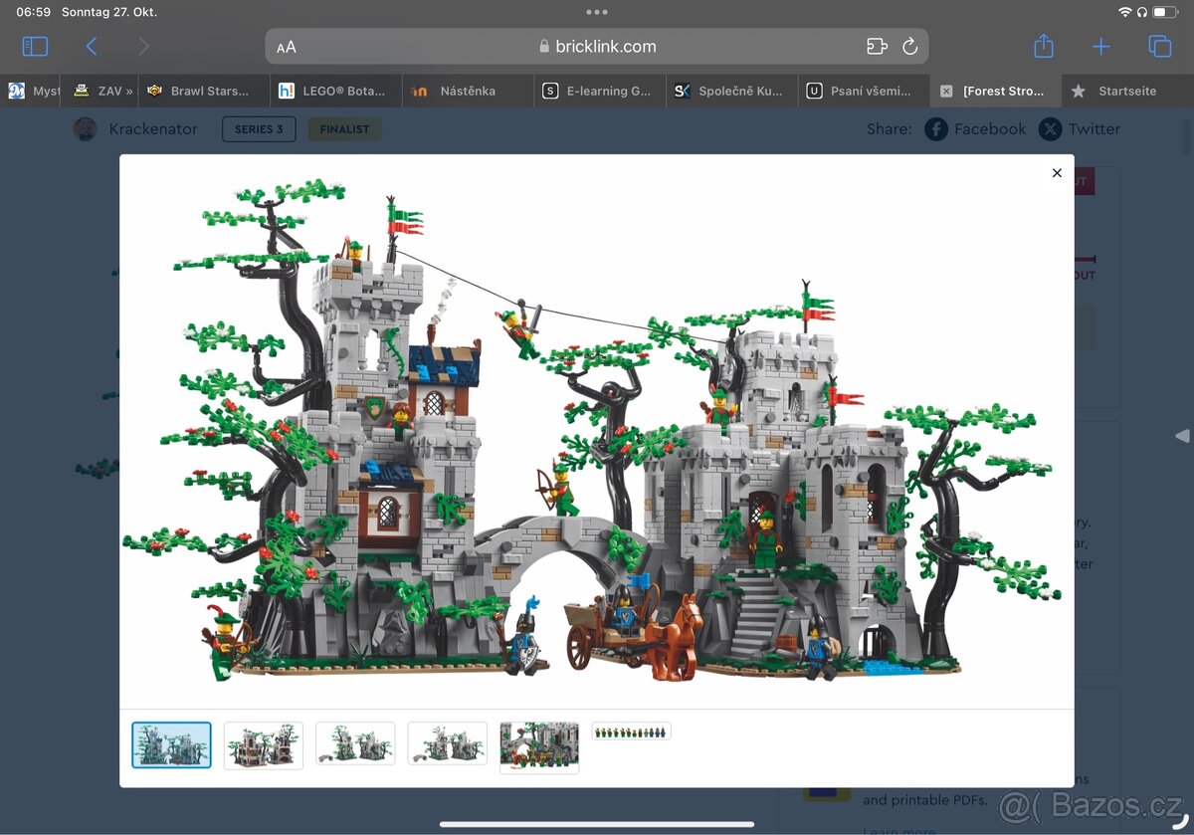1194x835 pixels.
Task: Open the Safari extensions puzzle icon
Action: pos(877,46)
